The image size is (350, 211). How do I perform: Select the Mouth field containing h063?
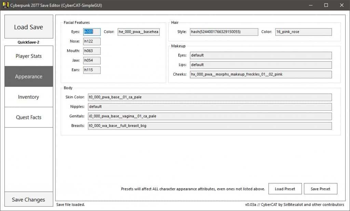[x=91, y=51]
